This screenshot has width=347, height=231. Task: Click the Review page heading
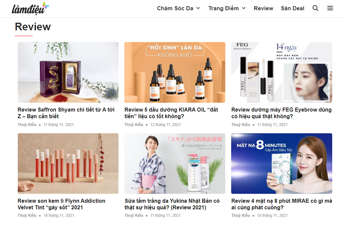(33, 27)
